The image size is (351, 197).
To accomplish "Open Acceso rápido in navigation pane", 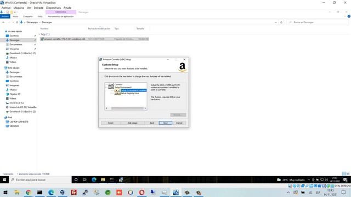I will [x=15, y=32].
